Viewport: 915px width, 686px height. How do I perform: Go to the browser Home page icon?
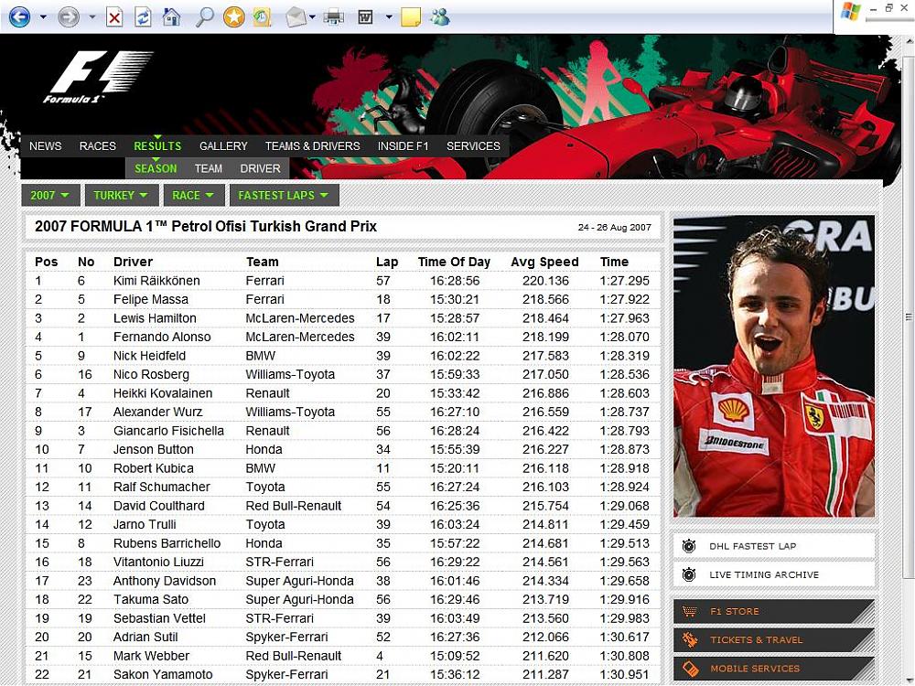coord(171,16)
